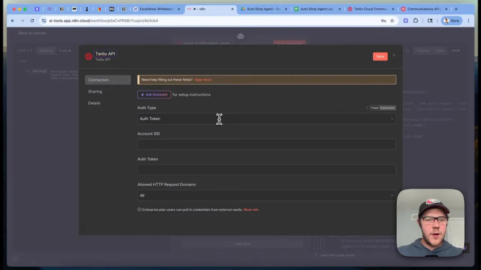The width and height of the screenshot is (481, 270).
Task: Click the Account SID input field
Action: [266, 144]
